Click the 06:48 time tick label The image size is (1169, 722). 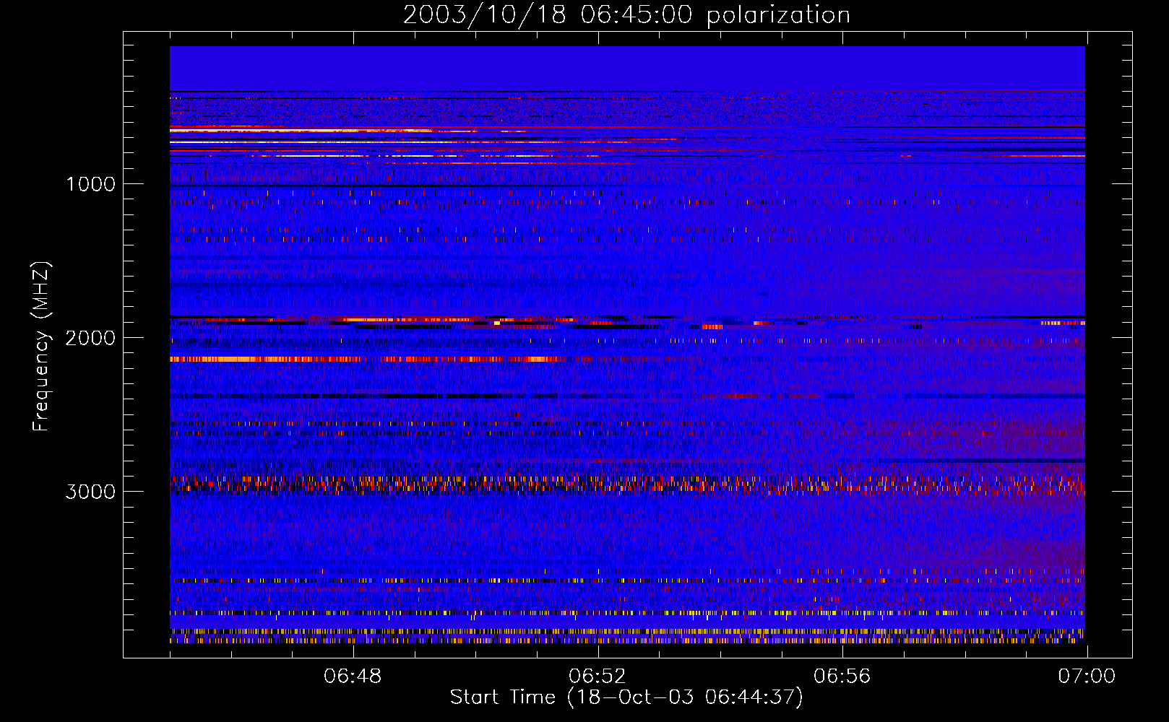[353, 677]
